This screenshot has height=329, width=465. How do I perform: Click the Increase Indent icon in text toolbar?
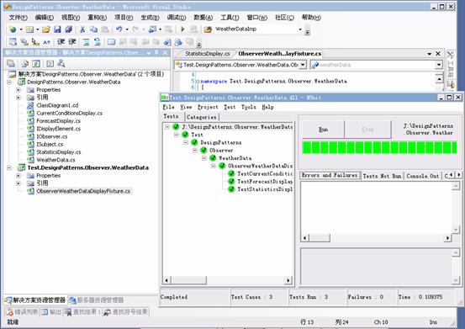pos(72,42)
